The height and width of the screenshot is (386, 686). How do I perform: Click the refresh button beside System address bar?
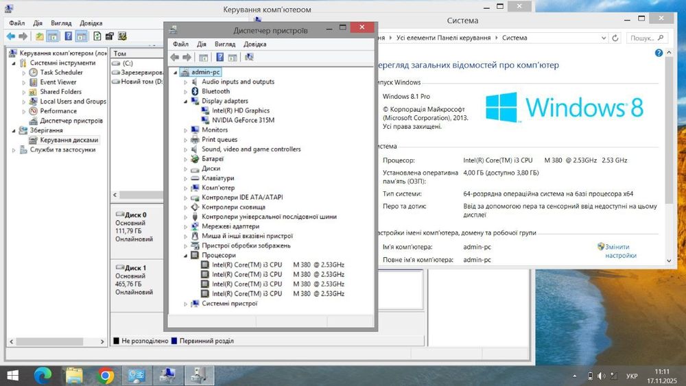tap(615, 38)
